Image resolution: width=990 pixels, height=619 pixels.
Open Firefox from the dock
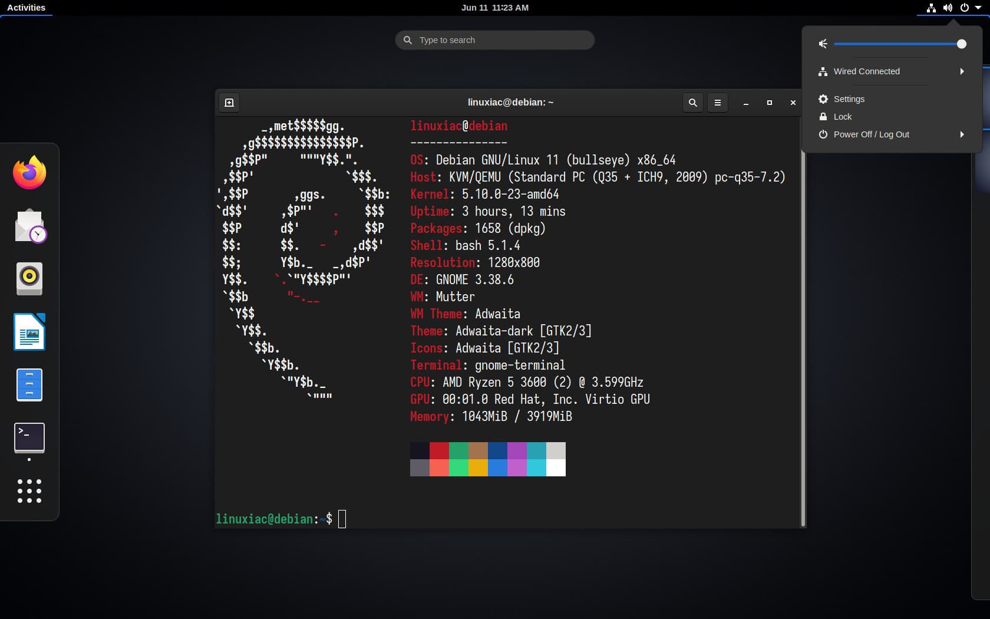(29, 172)
